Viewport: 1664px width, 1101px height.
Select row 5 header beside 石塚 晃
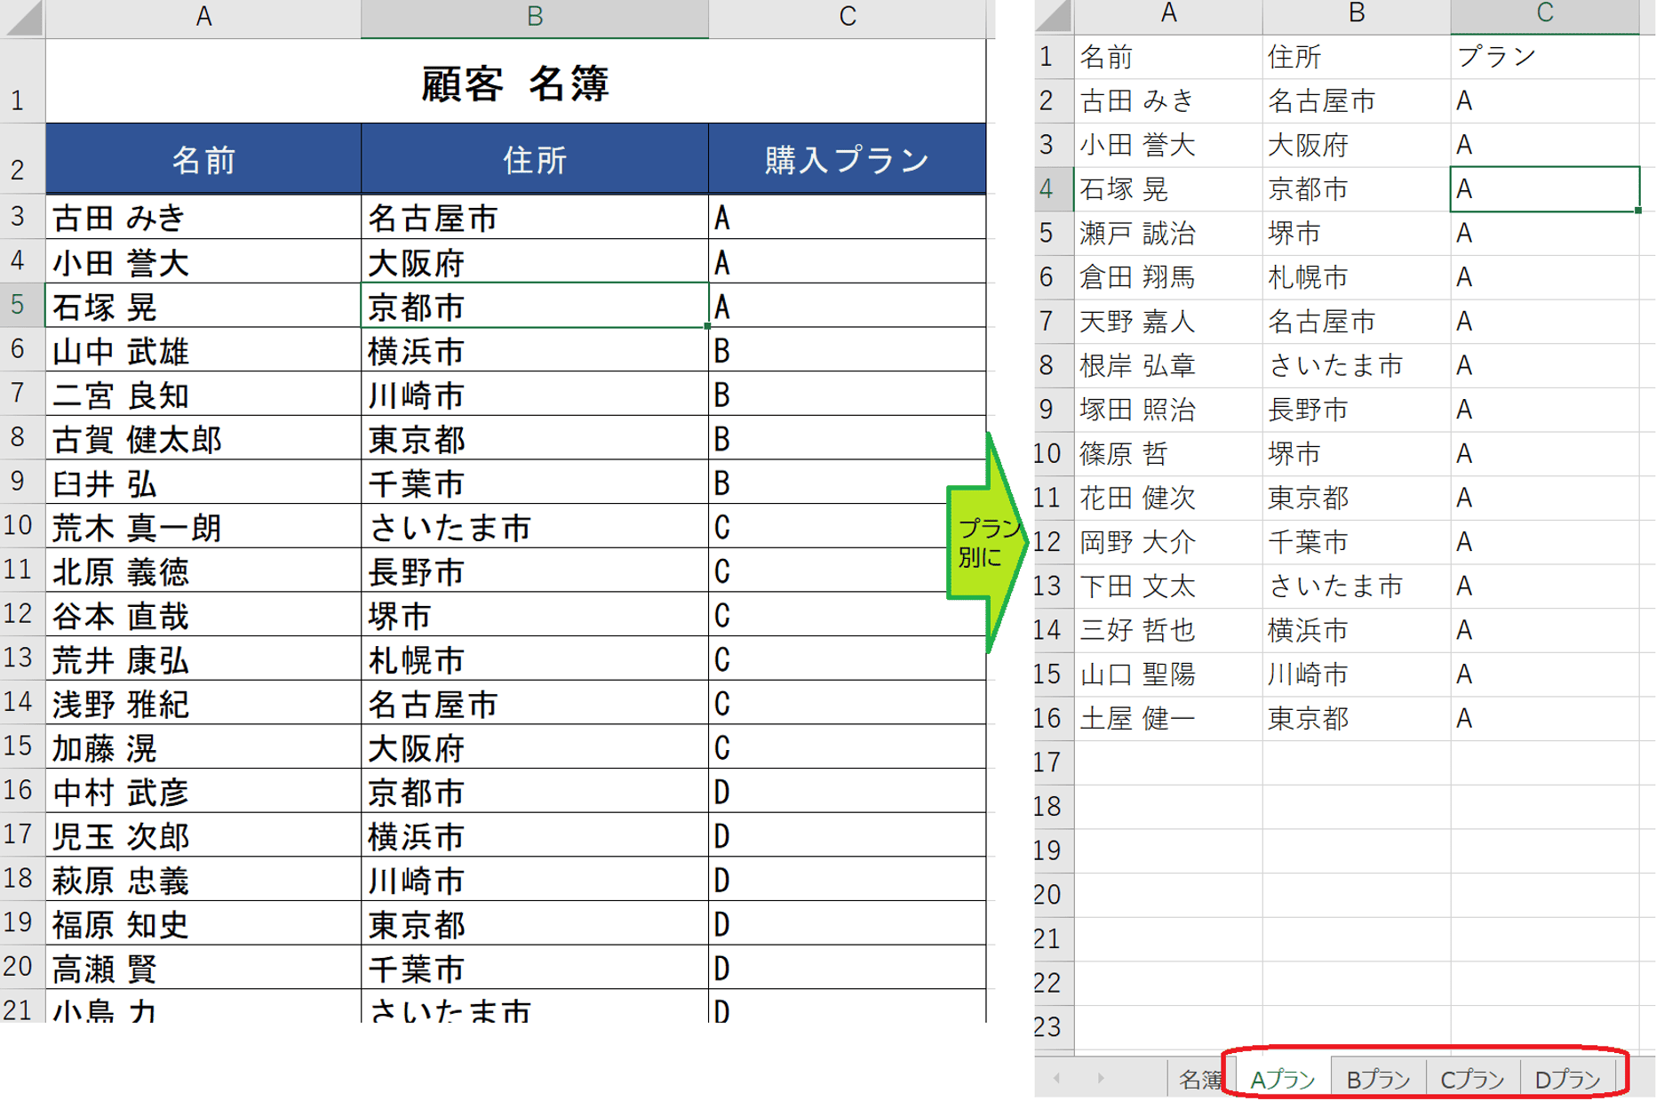click(20, 305)
